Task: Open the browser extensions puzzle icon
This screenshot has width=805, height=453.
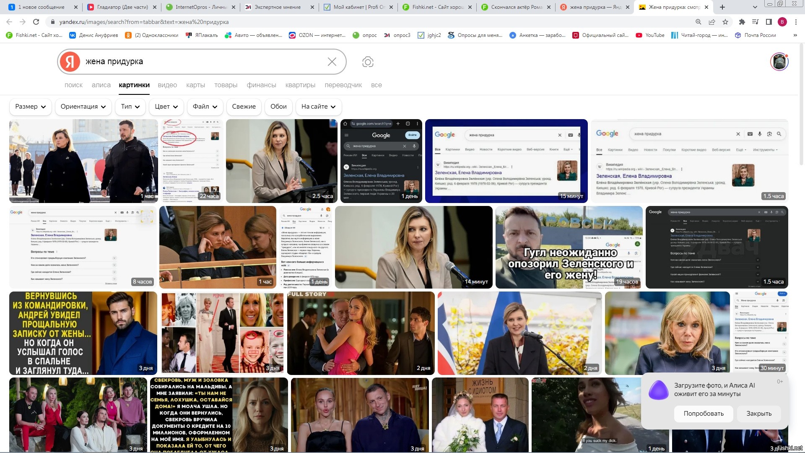Action: coord(742,22)
